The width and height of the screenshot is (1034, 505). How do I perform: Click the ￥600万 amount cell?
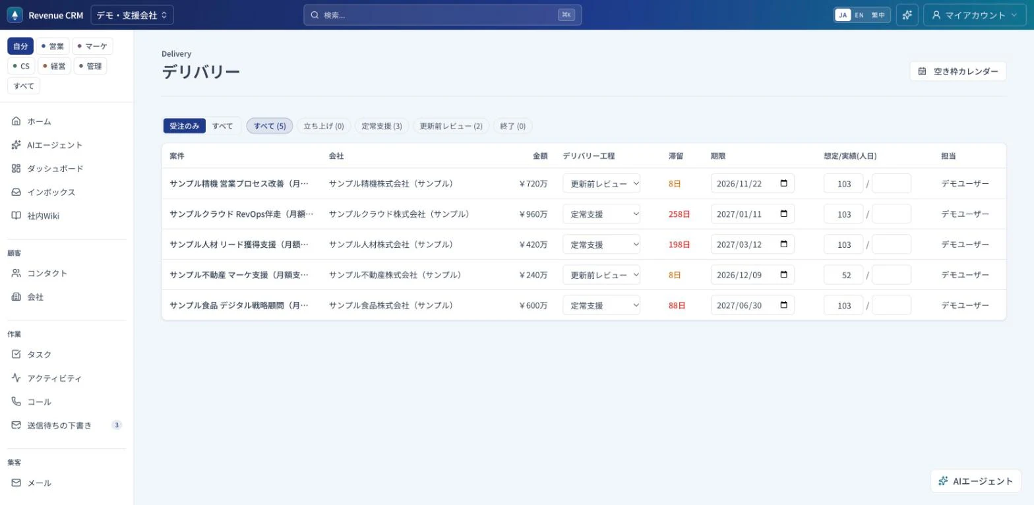coord(533,305)
